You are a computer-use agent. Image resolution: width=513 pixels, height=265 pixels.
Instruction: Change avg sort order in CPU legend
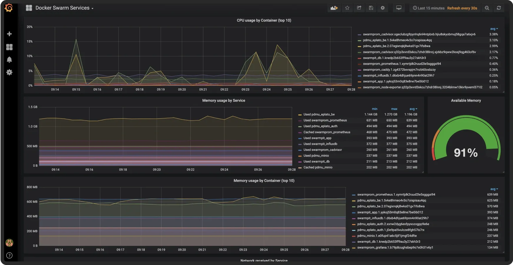click(493, 29)
